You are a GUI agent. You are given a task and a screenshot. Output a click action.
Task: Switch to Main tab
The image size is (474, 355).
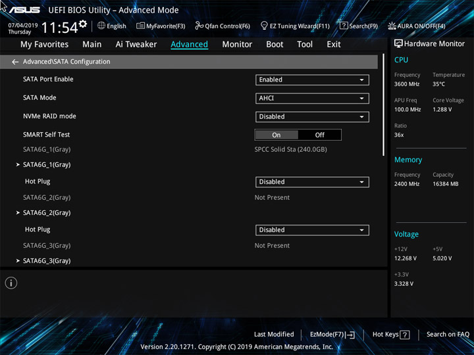(92, 45)
